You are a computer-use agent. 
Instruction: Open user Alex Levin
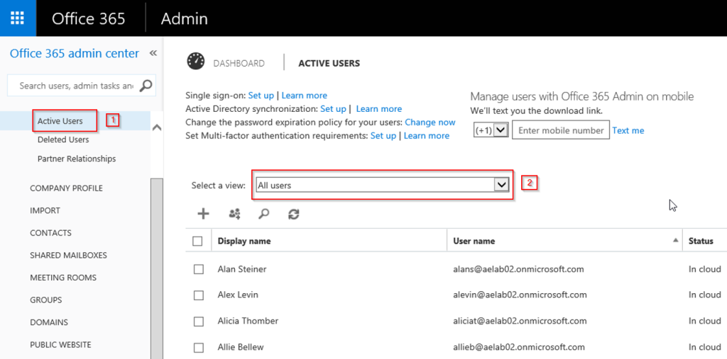coord(238,295)
